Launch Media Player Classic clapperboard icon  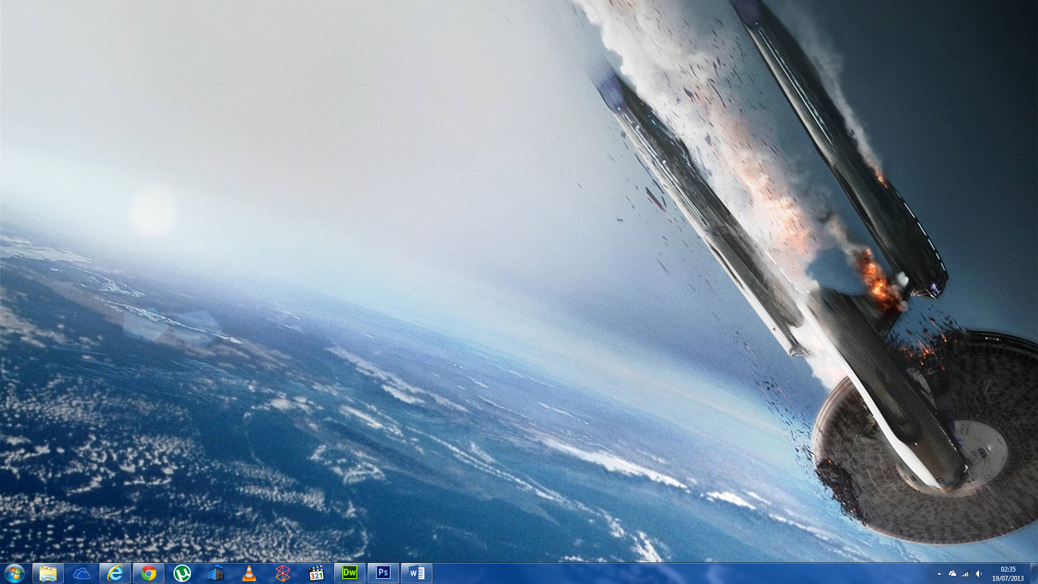tap(316, 573)
